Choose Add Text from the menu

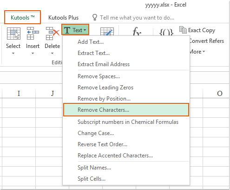(x=126, y=42)
